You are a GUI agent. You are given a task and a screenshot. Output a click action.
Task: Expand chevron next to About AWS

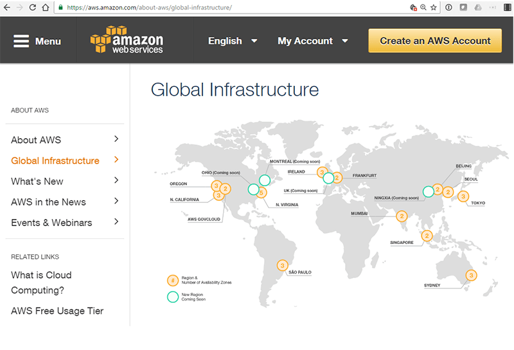point(116,139)
